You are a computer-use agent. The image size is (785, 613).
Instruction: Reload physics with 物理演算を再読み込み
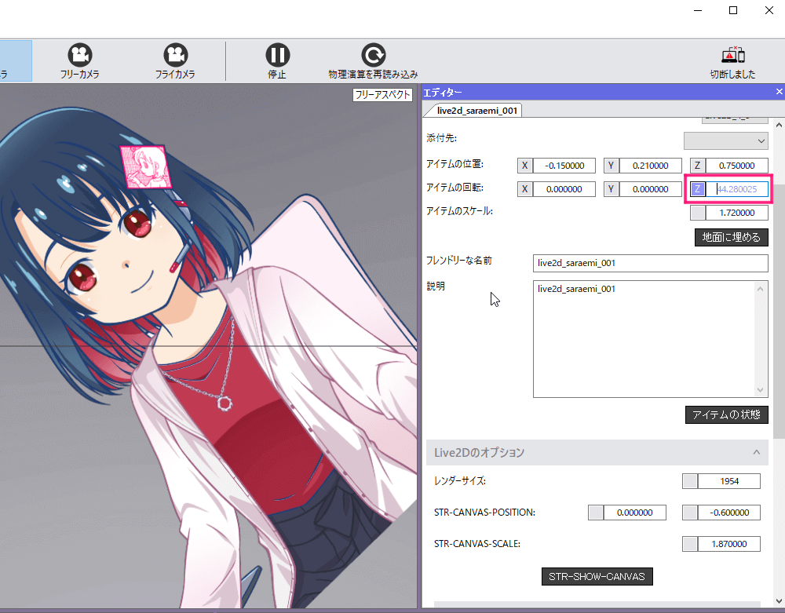click(x=373, y=61)
